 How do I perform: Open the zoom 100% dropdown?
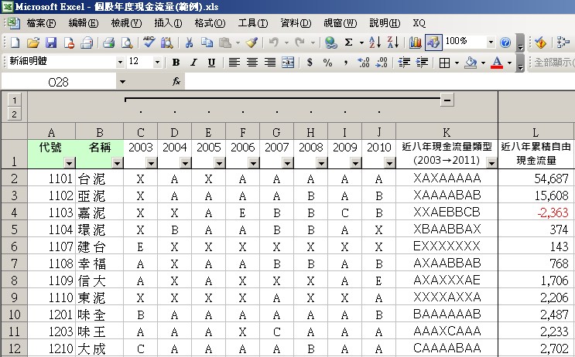point(491,42)
